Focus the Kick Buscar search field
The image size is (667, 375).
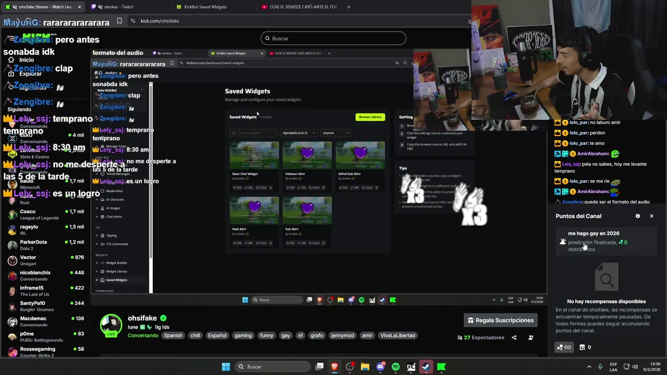coord(333,38)
